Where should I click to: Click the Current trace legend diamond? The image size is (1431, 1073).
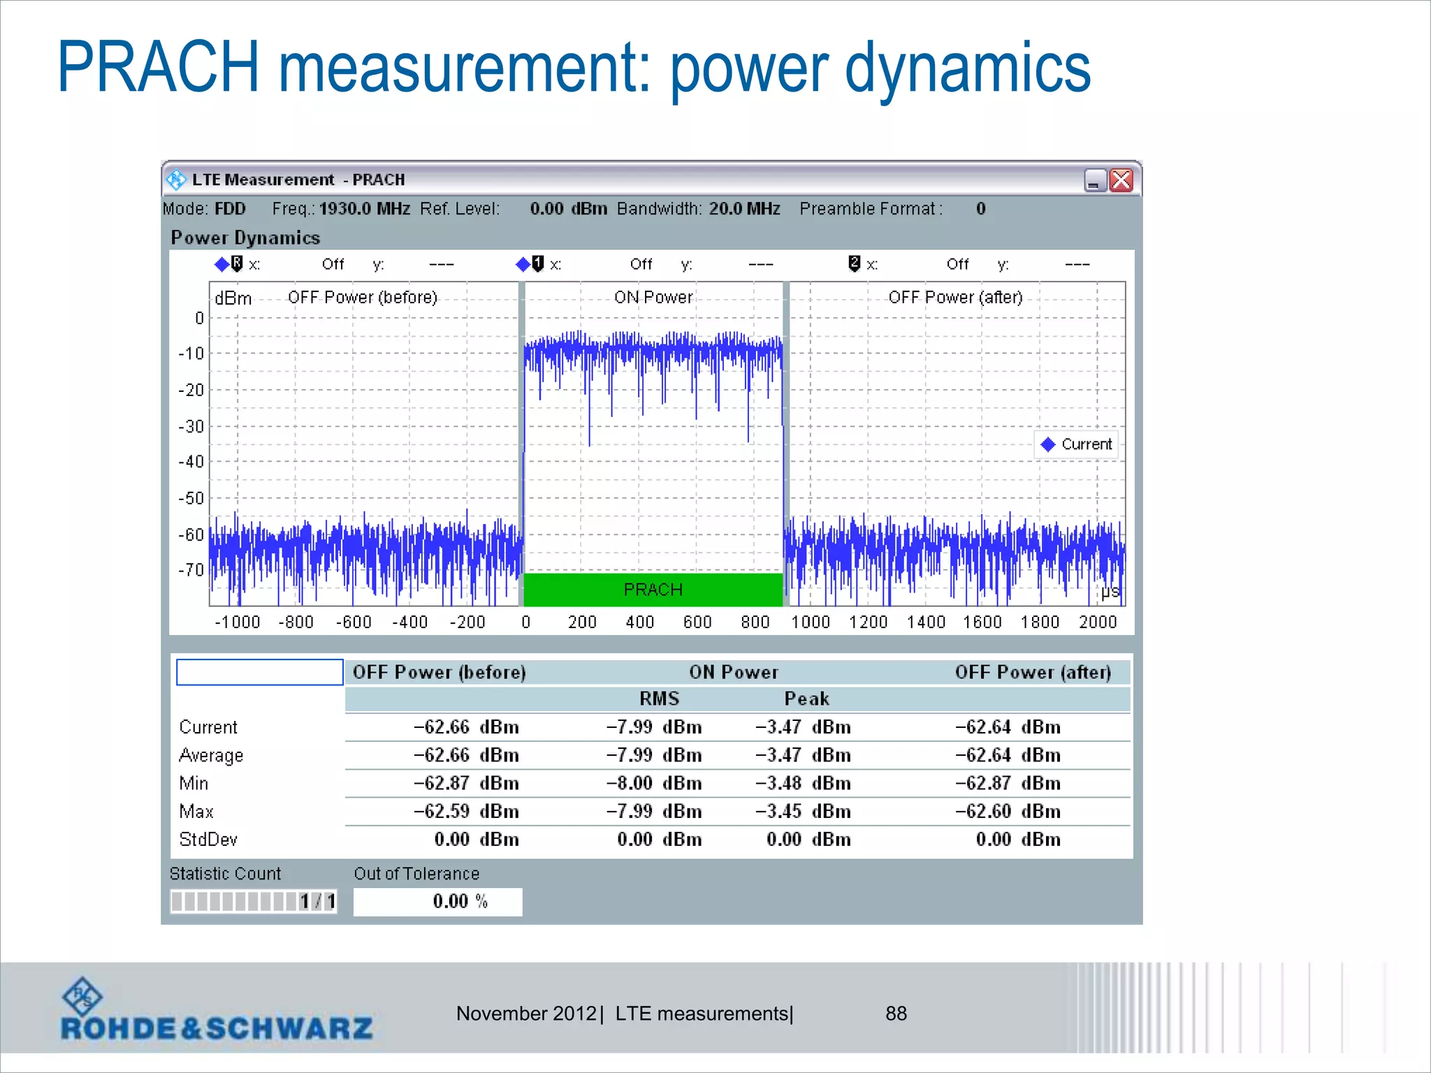[1048, 444]
